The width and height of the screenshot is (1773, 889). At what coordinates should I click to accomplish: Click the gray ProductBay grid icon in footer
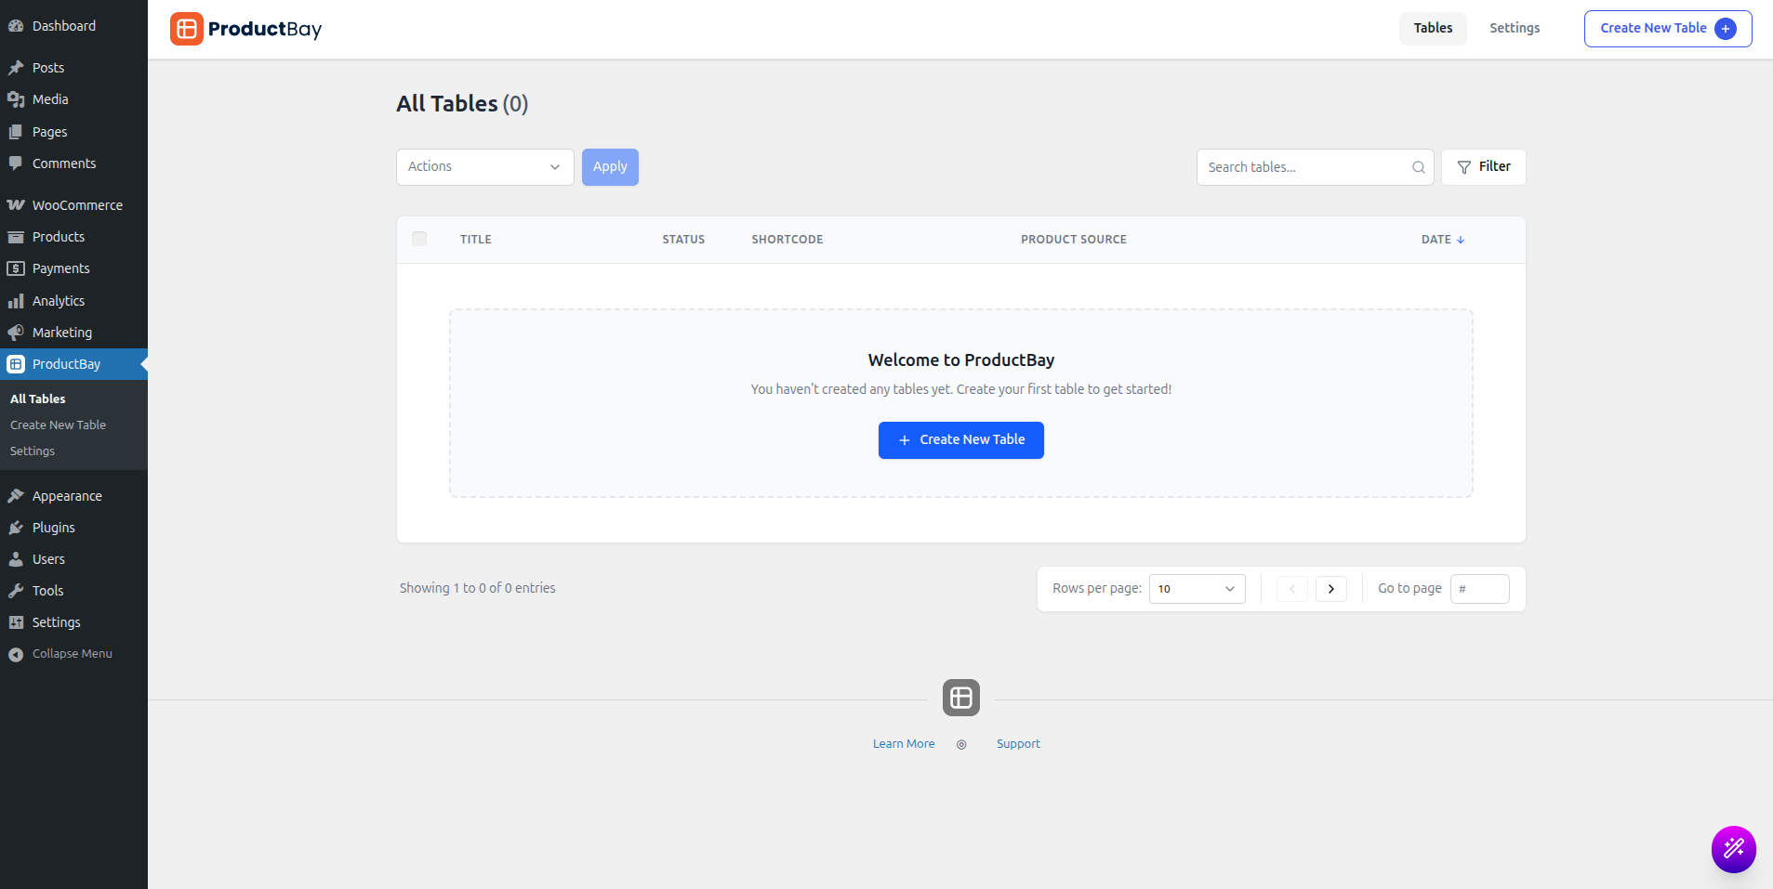coord(960,697)
